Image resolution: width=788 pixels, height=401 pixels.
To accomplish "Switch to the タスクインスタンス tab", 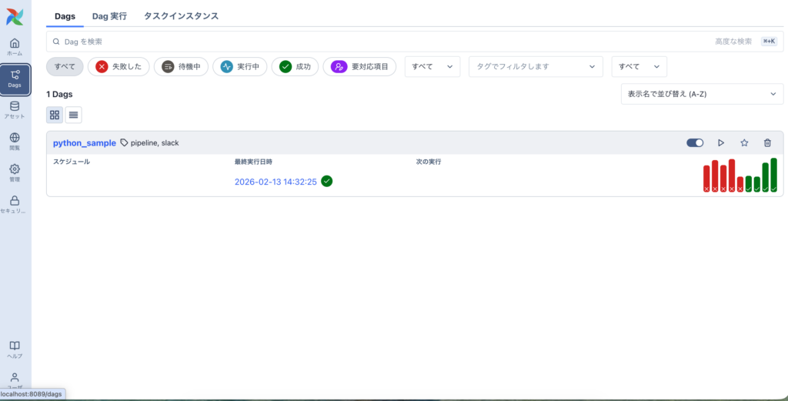I will point(181,15).
